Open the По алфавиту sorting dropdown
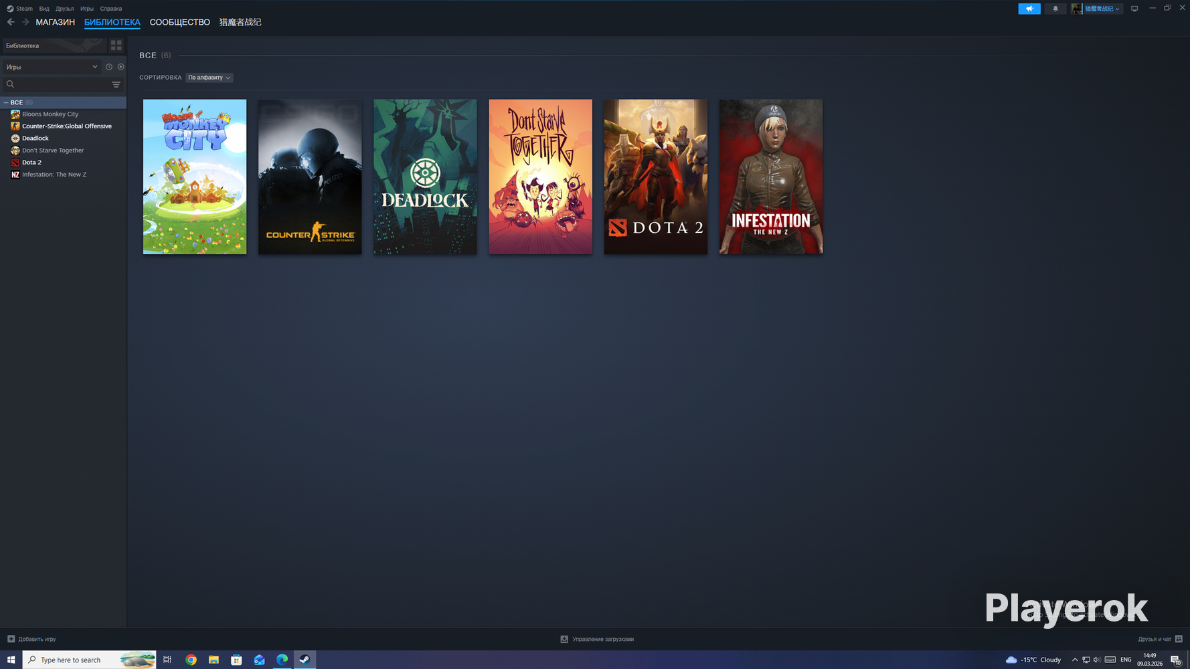The image size is (1190, 669). [x=209, y=78]
